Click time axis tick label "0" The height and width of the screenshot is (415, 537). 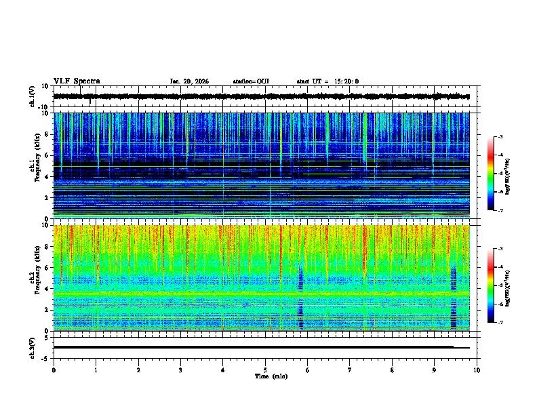tap(54, 370)
